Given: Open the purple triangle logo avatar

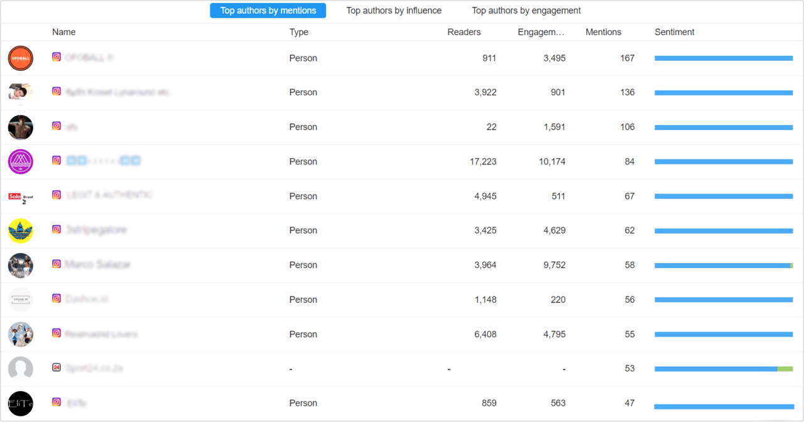Looking at the screenshot, I should (x=21, y=161).
